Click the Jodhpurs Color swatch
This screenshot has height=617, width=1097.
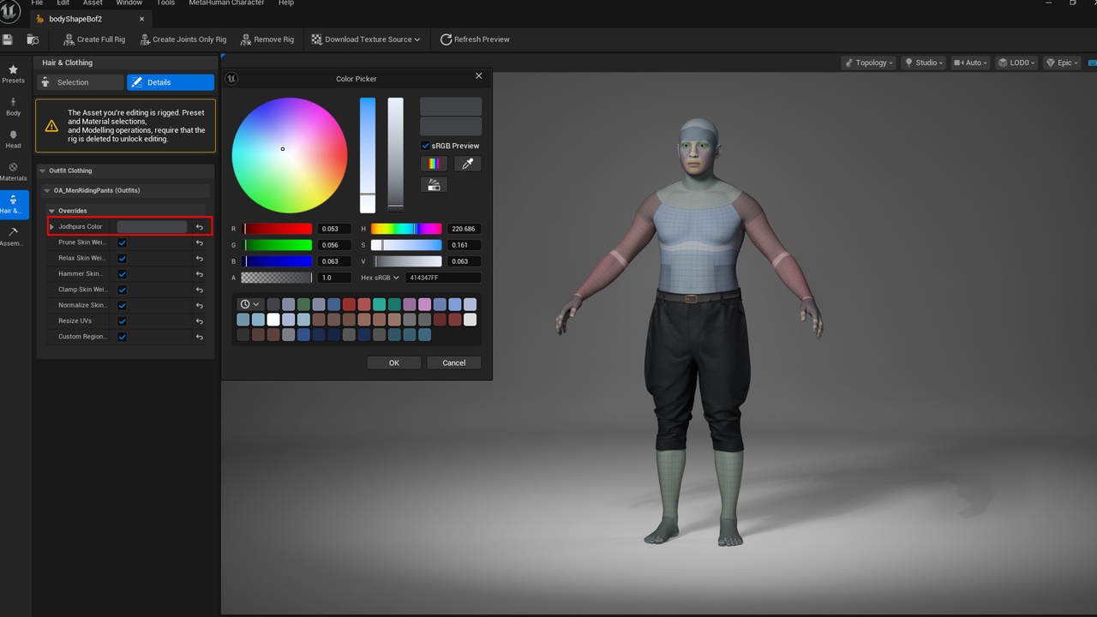coord(152,227)
